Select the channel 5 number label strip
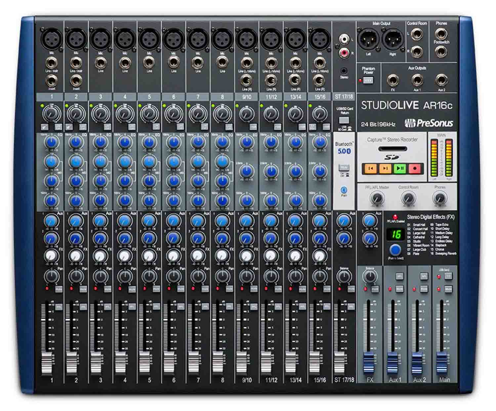 149,97
